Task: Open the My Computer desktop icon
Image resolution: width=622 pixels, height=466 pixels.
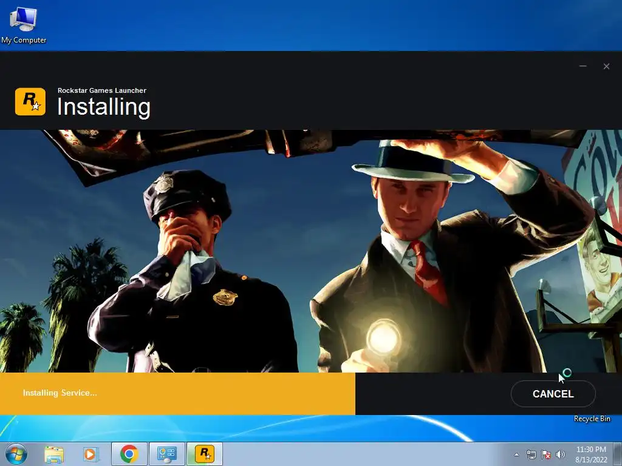Action: 24,25
